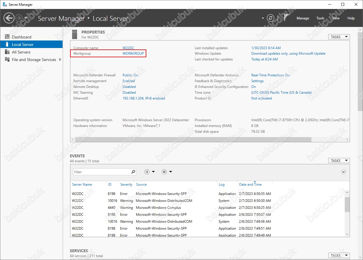
Task: Click the left arrow of Properties horizontal scrollbar
Action: (x=72, y=139)
